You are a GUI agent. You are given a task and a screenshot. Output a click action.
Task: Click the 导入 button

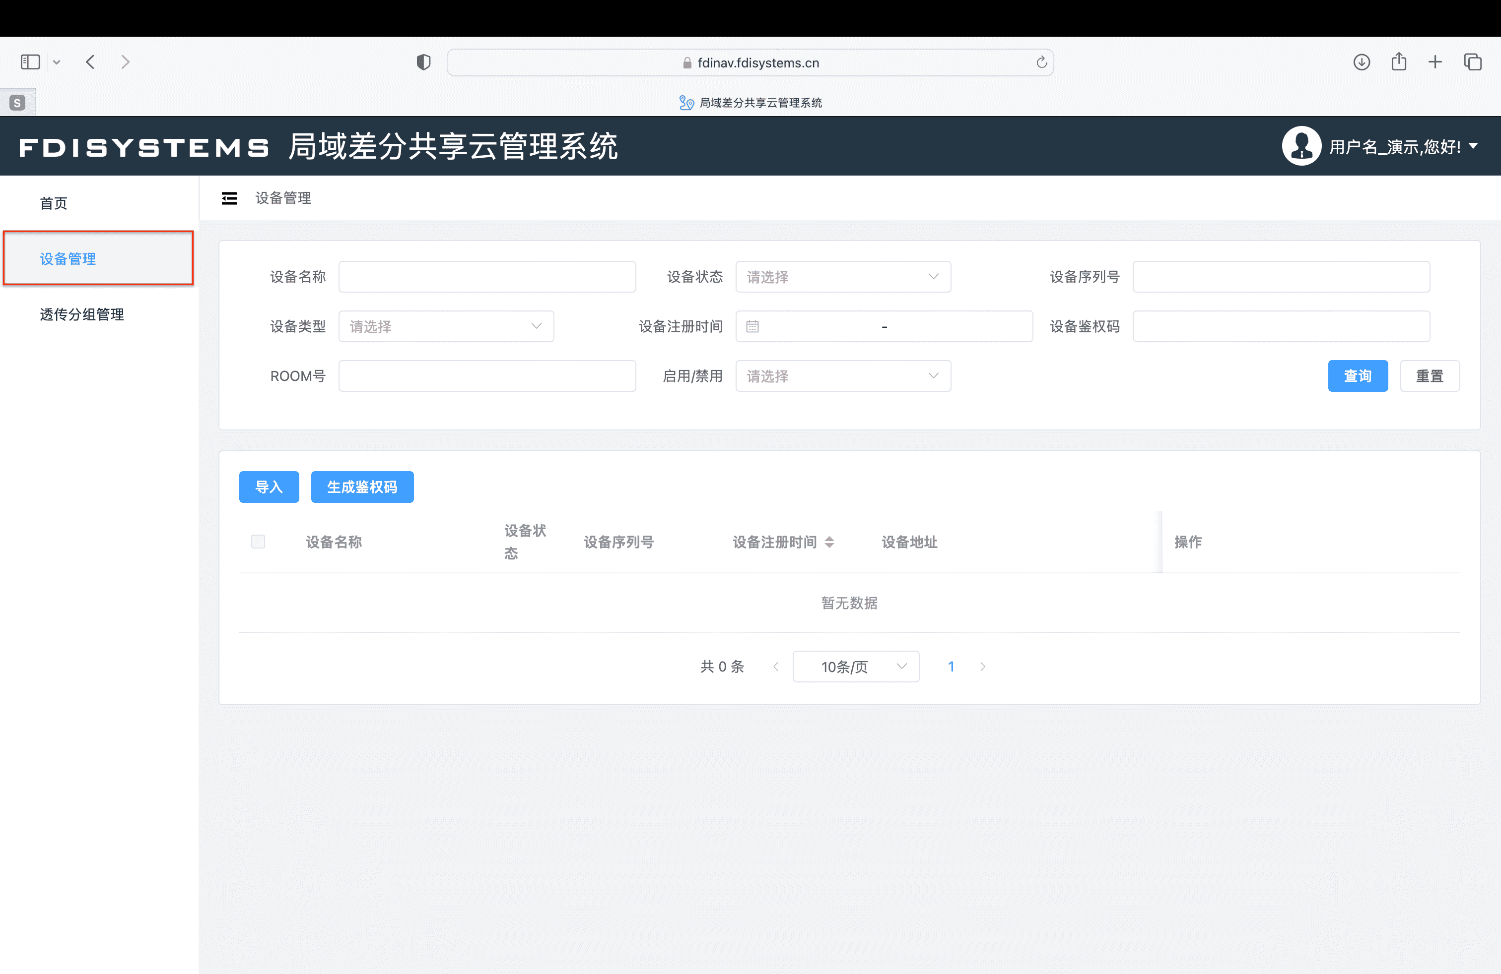click(x=269, y=487)
